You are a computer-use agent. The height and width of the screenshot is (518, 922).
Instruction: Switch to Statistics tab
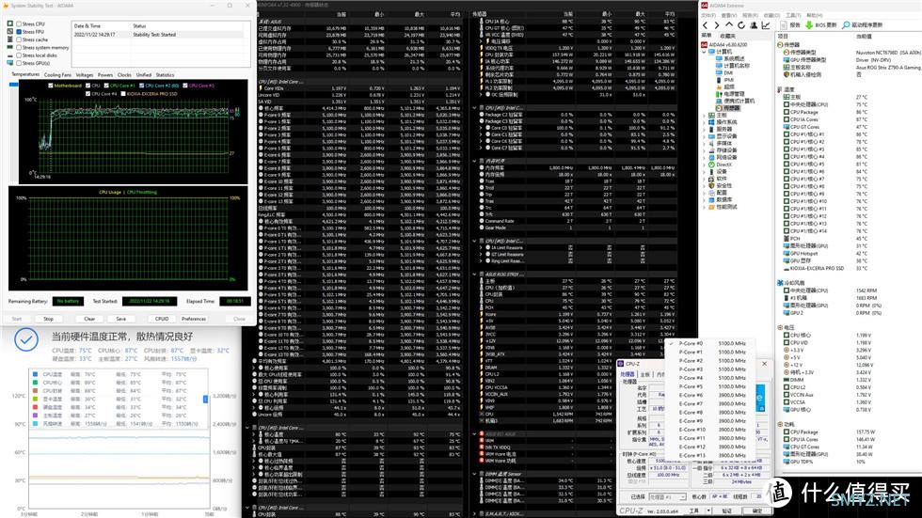pyautogui.click(x=165, y=75)
